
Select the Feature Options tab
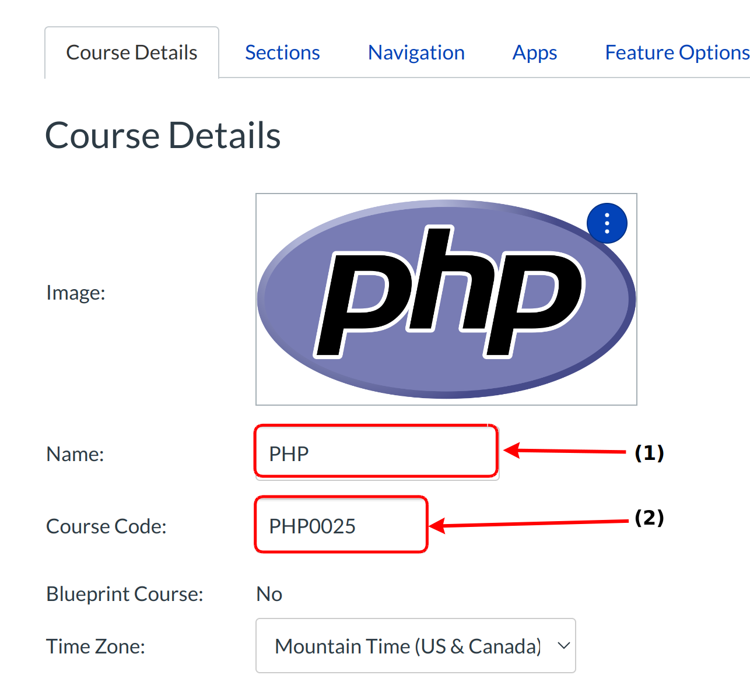677,52
